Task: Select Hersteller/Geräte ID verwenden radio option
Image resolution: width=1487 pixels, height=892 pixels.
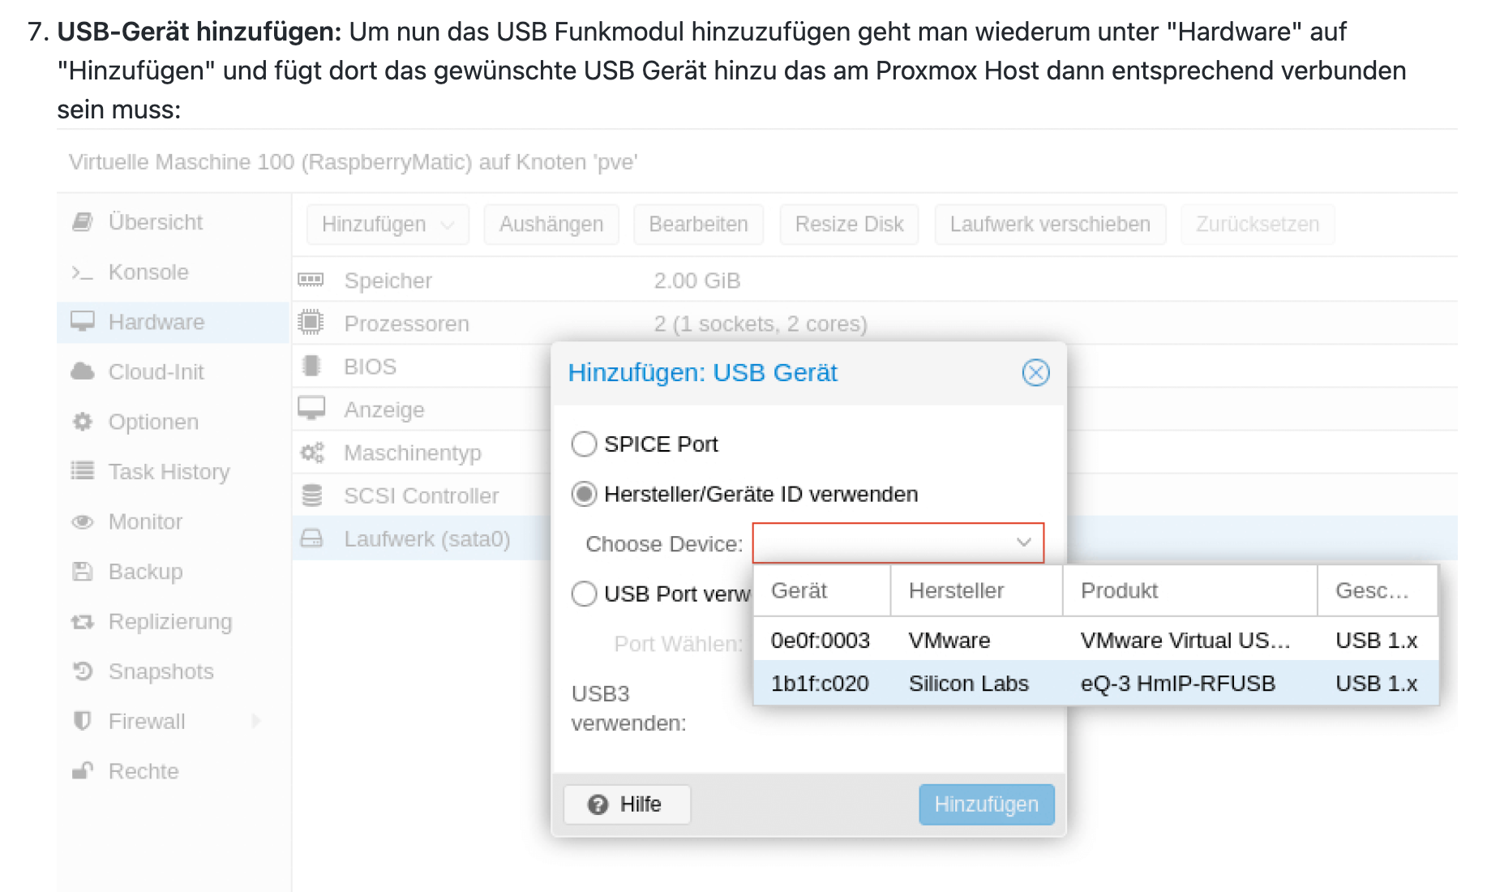Action: 584,494
